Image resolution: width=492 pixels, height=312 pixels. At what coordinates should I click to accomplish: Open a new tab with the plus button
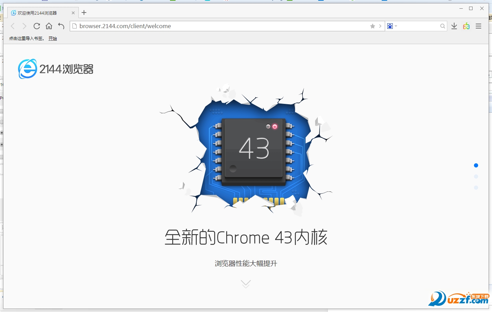[x=84, y=13]
